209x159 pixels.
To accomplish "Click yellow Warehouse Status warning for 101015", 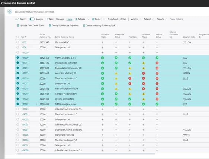I will click(x=116, y=73).
